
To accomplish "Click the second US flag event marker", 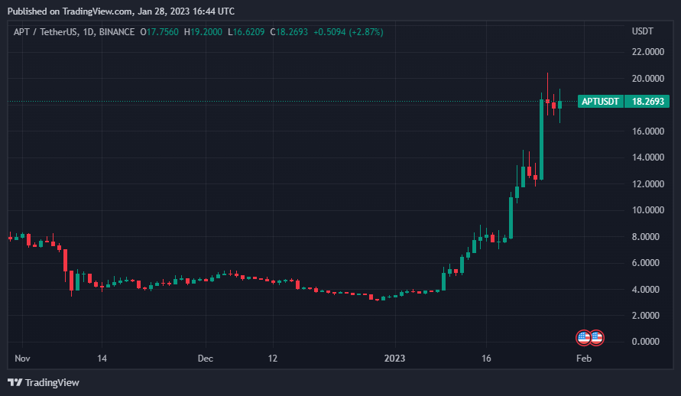I will (x=596, y=337).
